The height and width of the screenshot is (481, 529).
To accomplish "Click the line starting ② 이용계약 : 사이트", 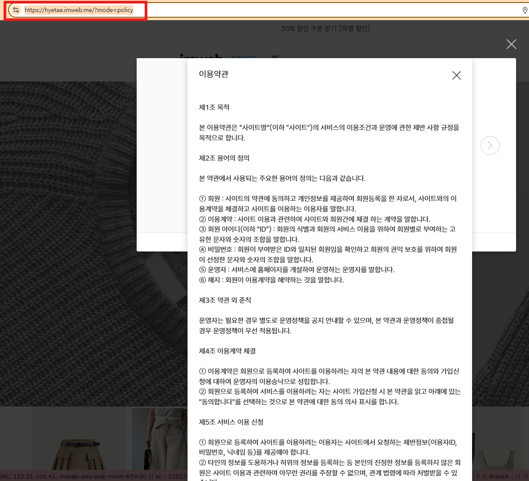I will point(314,219).
